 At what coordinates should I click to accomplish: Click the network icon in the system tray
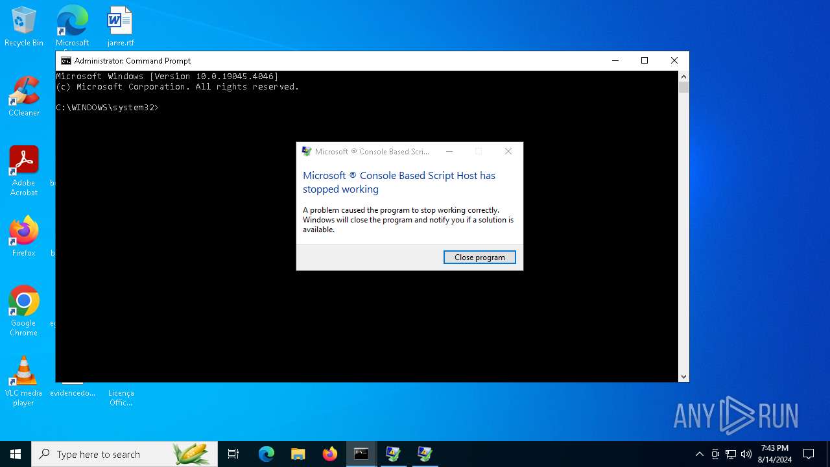point(731,454)
